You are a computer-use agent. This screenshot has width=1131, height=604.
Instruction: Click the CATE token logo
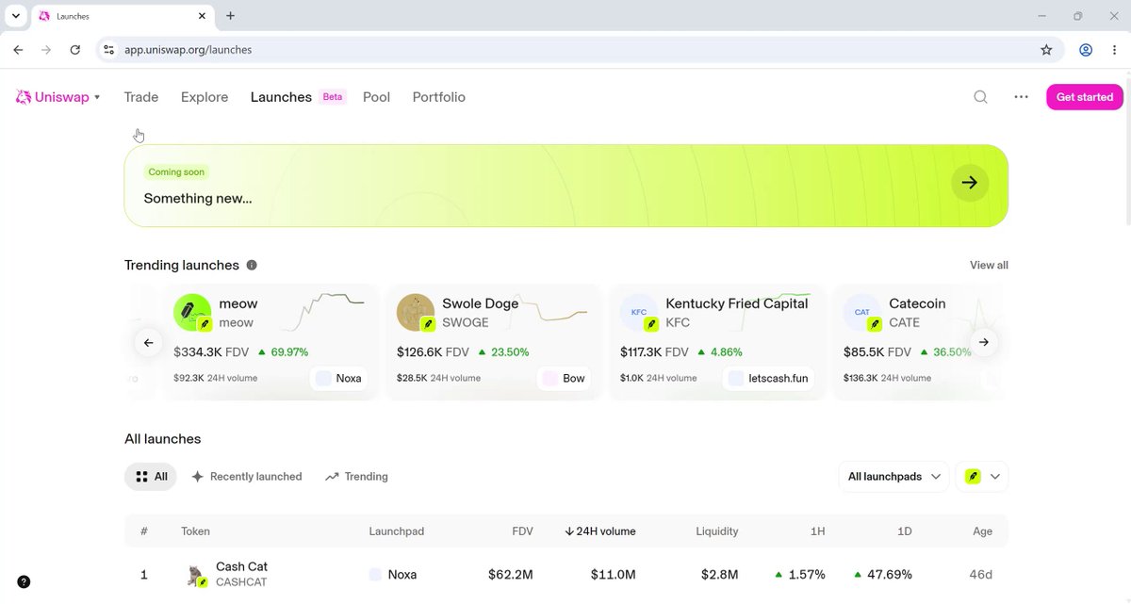coord(861,312)
